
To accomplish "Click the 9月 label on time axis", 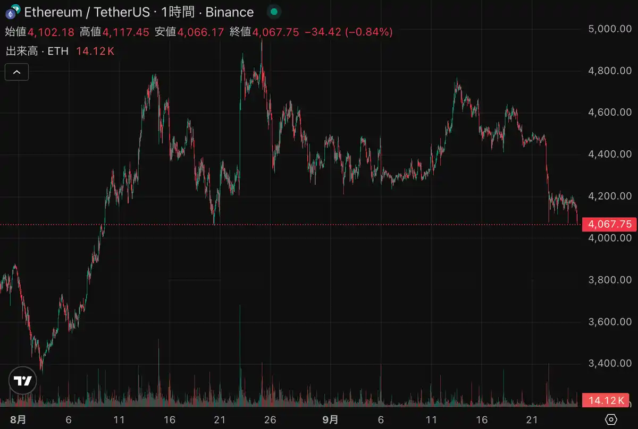I will 330,419.
